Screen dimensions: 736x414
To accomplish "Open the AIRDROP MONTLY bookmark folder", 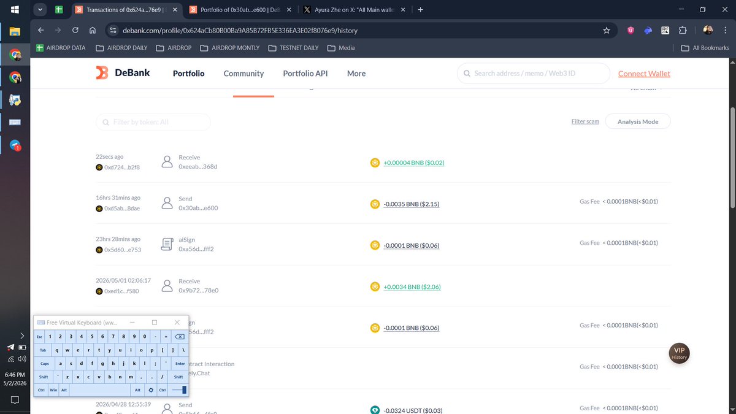I will 230,48.
